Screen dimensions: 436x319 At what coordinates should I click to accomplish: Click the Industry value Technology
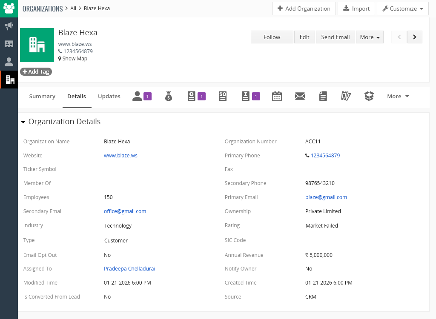tap(118, 225)
